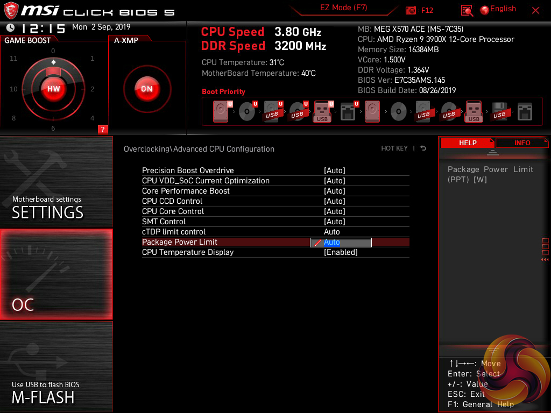The image size is (551, 413).
Task: Toggle the Game Boost HW knob
Action: 53,89
